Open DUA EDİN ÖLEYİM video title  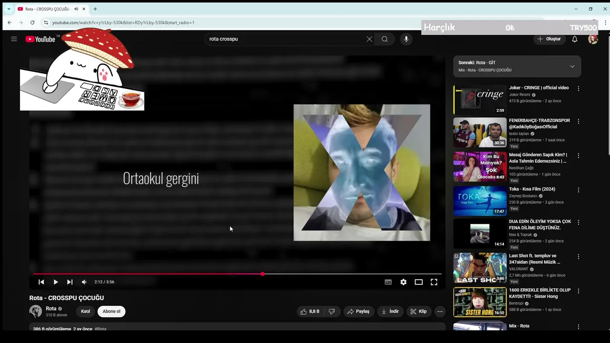click(540, 225)
